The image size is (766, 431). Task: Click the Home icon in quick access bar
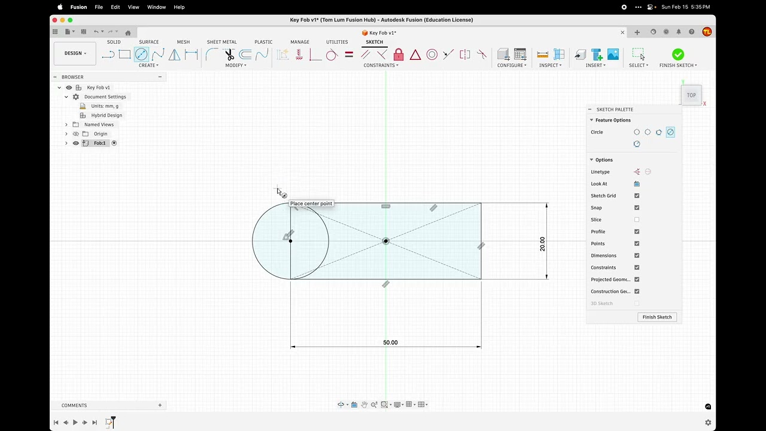127,32
